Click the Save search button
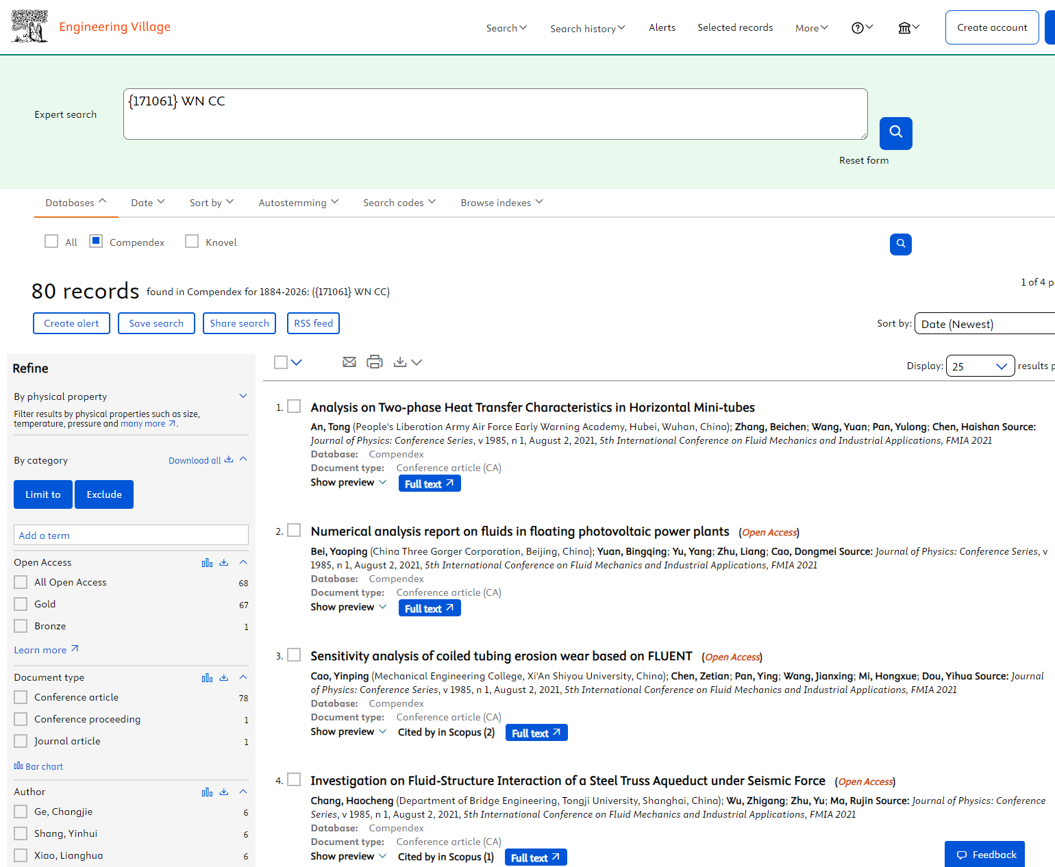Viewport: 1055px width, 867px height. point(156,323)
